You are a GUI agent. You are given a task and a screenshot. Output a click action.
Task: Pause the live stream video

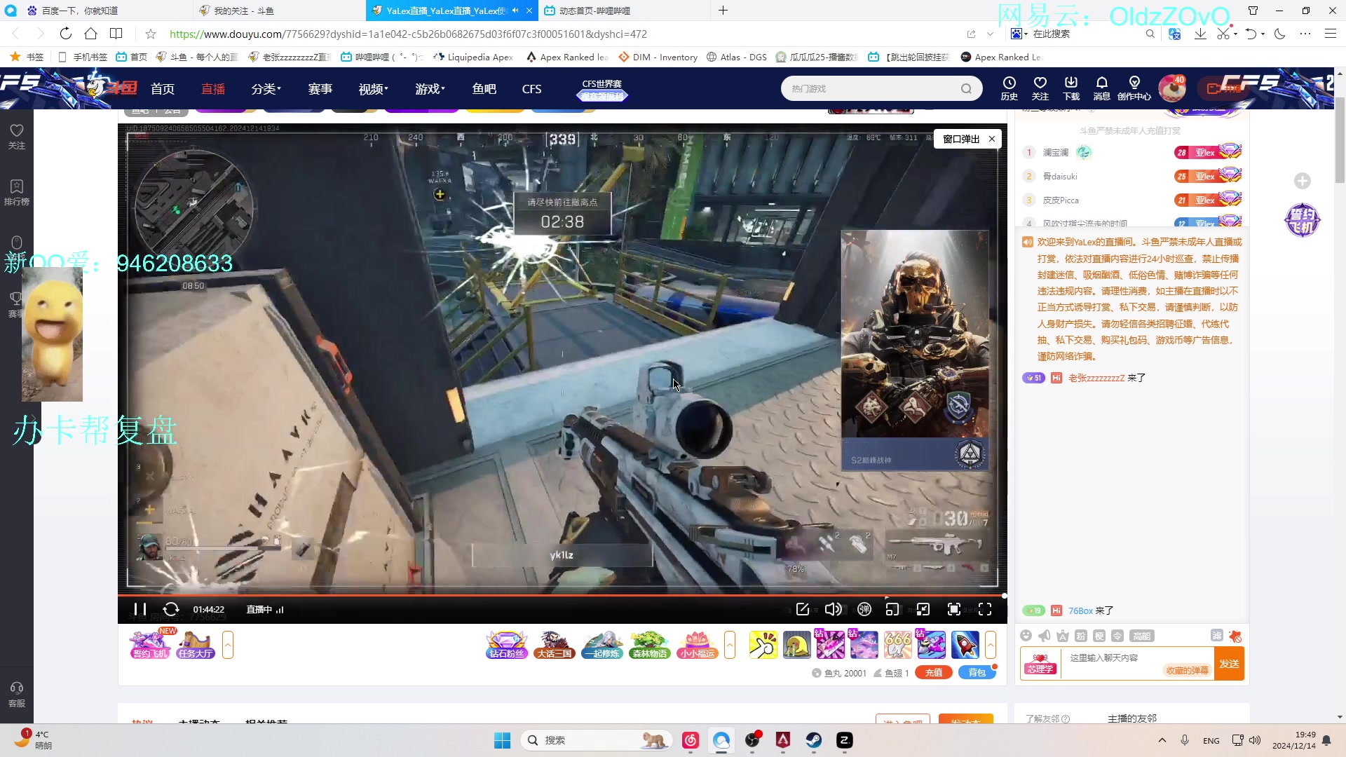coord(140,609)
